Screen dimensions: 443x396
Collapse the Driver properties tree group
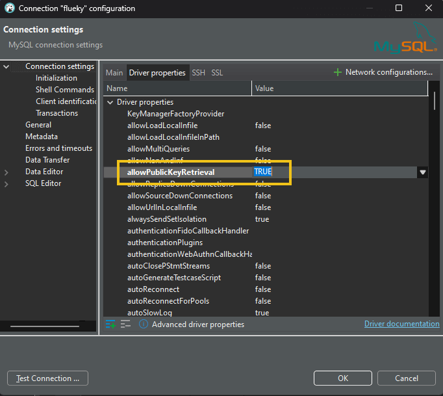[110, 102]
